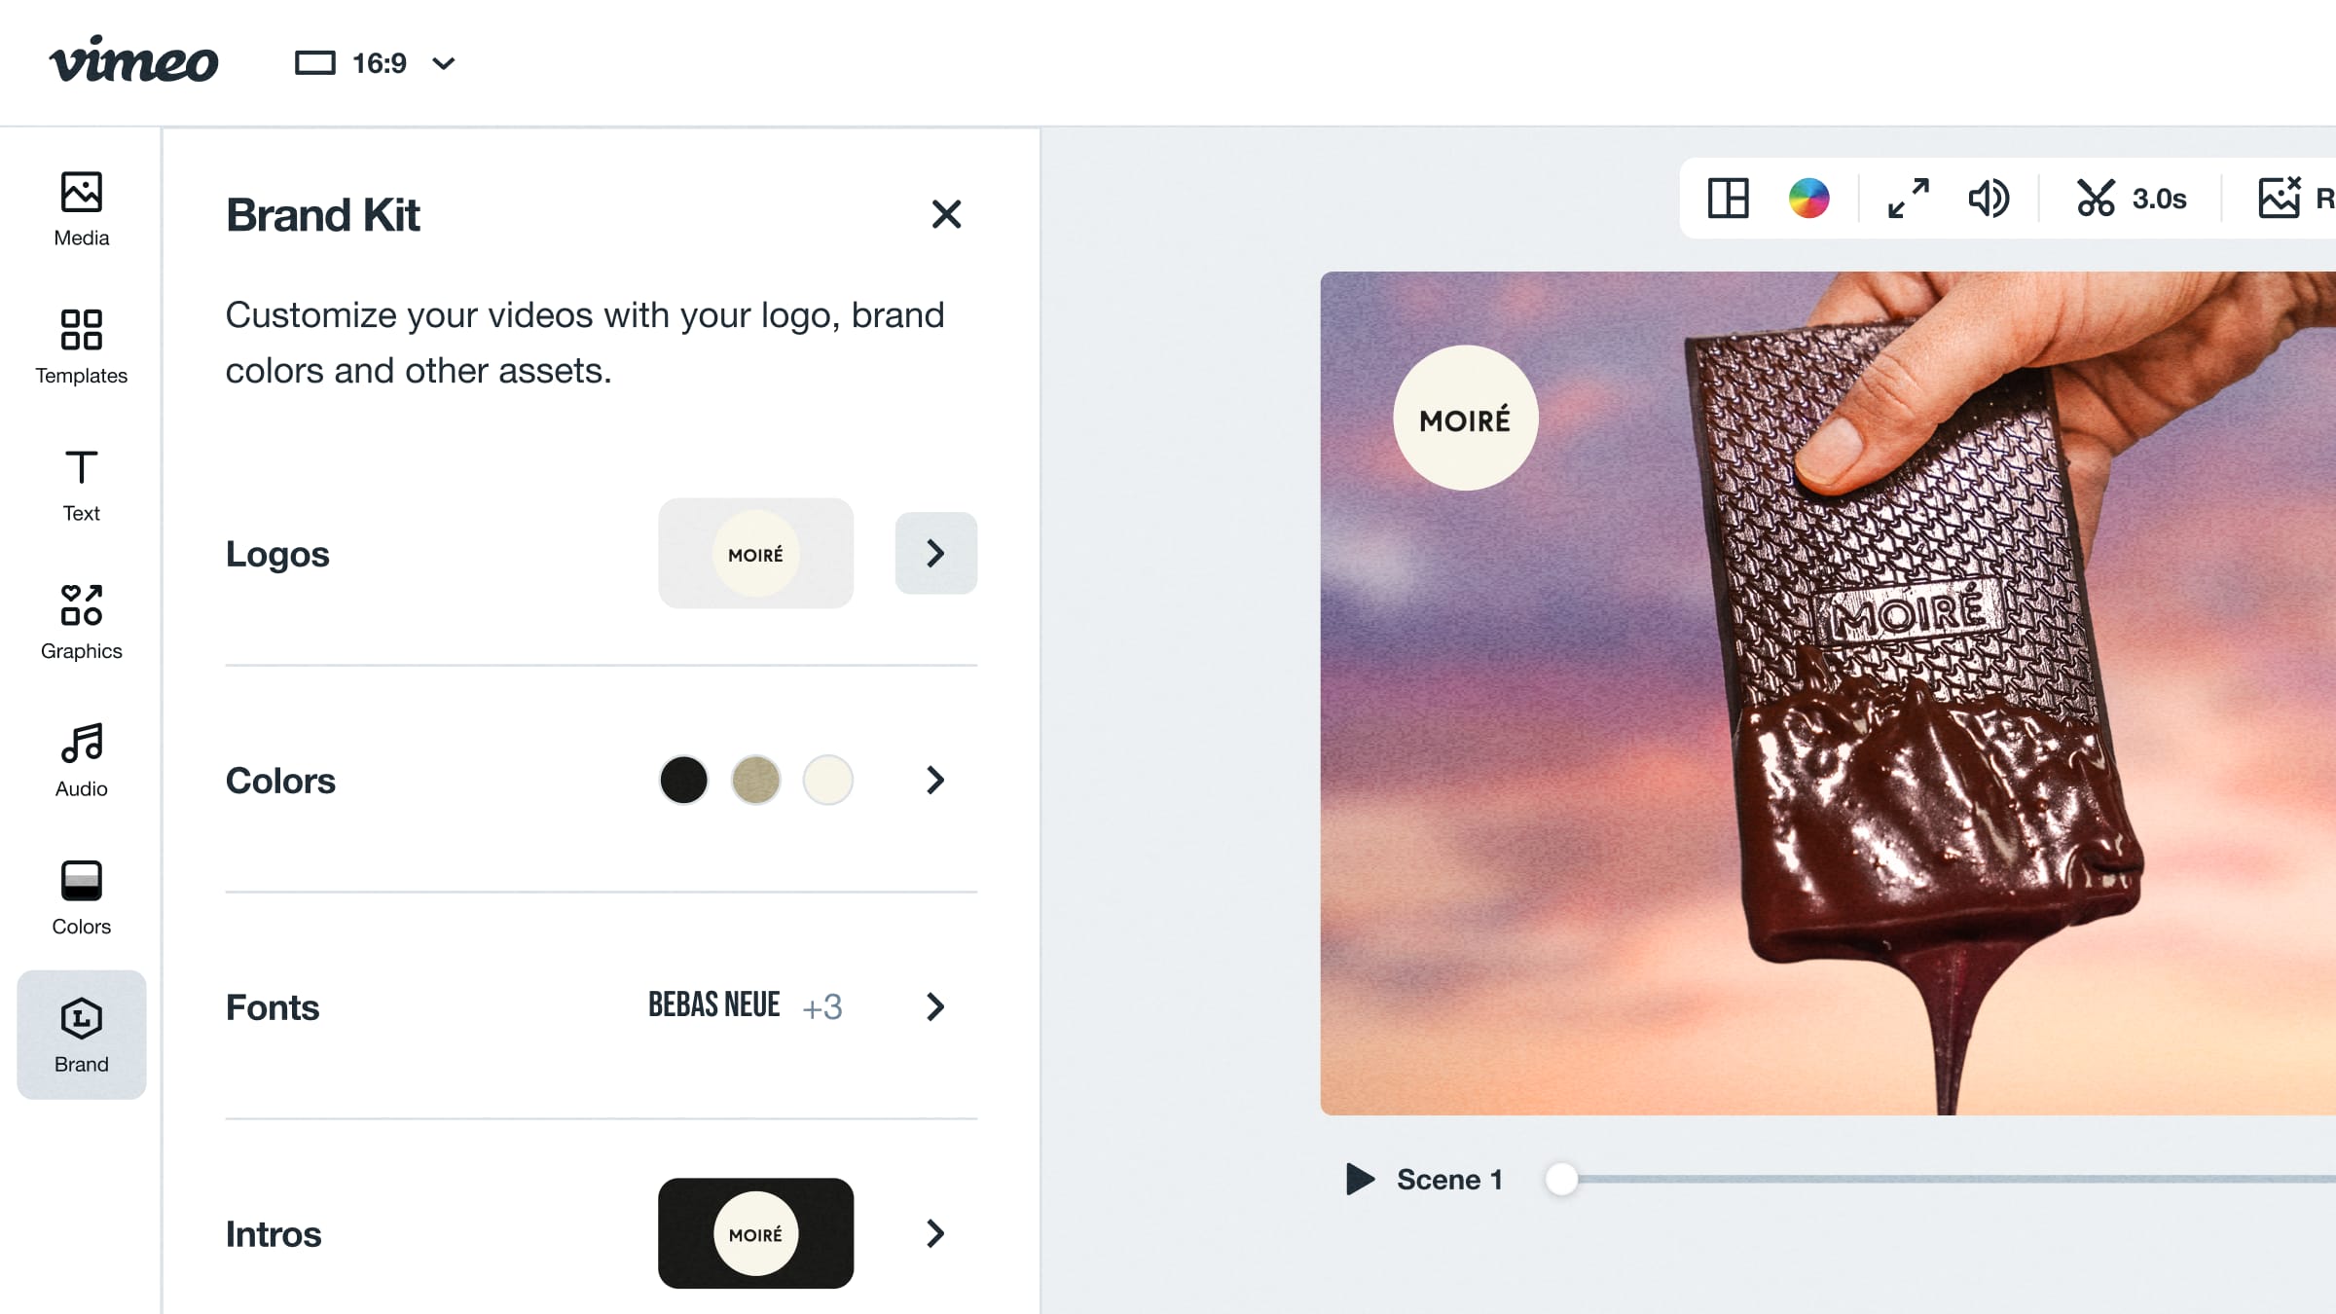Open the Media panel
This screenshot has height=1314, width=2336.
82,209
